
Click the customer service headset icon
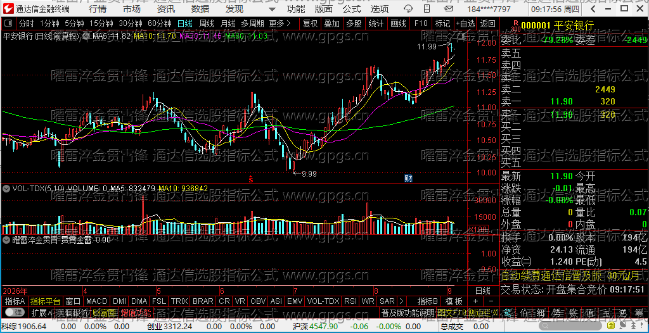click(x=408, y=9)
